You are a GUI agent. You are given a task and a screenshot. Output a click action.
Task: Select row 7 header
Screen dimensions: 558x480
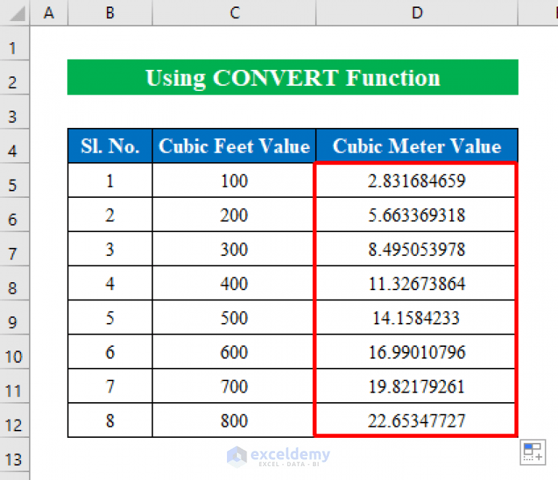click(15, 249)
